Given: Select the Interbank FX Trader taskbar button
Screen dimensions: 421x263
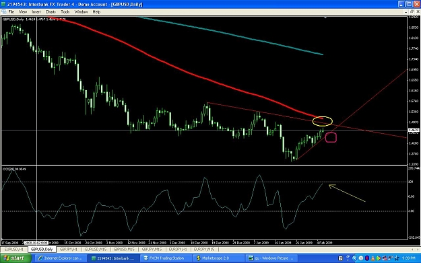Looking at the screenshot, I should pos(114,258).
